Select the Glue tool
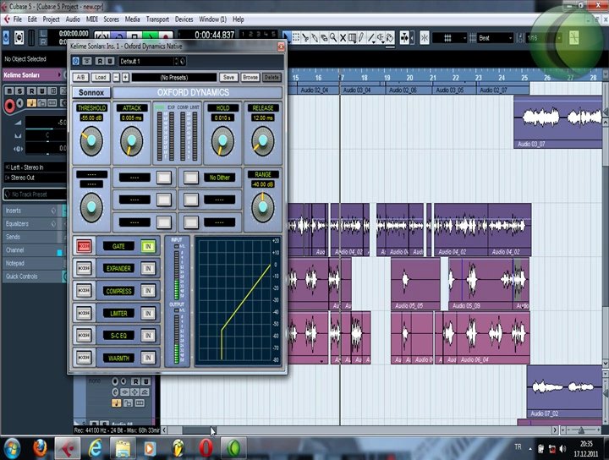The height and width of the screenshot is (460, 609). tap(315, 38)
